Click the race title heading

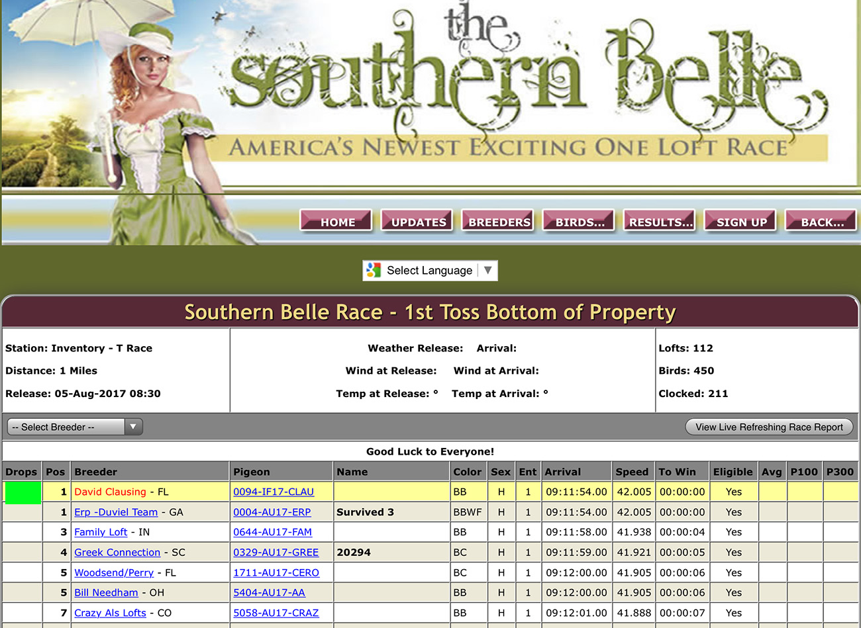(x=430, y=312)
